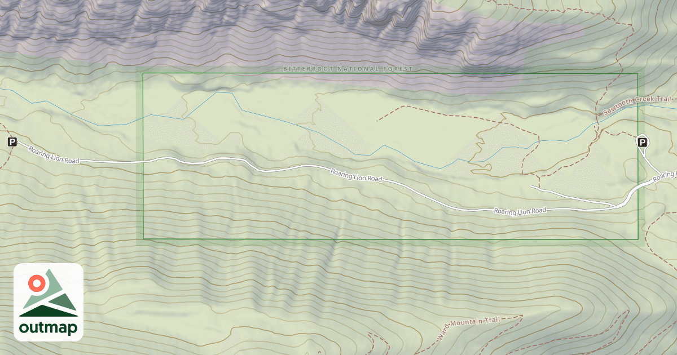
Task: Click the center Roaring Lion Road label
Action: click(357, 175)
